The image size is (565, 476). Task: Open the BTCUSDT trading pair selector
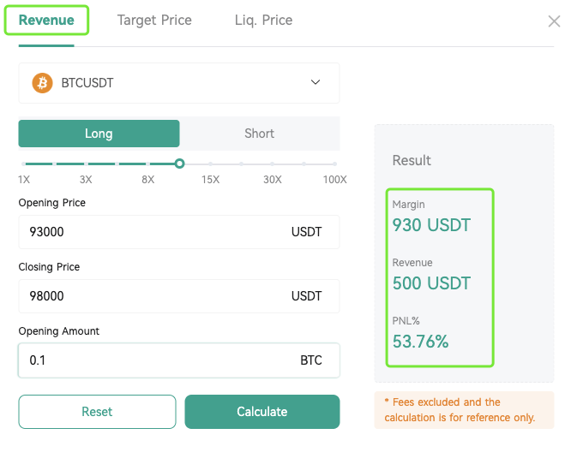(x=179, y=83)
